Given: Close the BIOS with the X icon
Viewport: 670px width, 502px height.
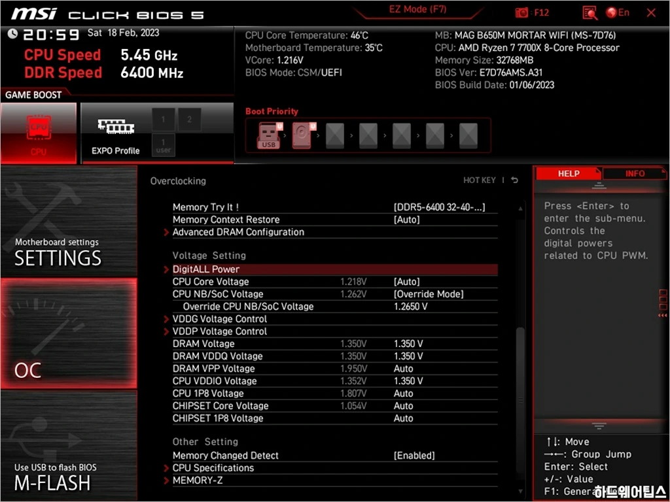Looking at the screenshot, I should (x=651, y=13).
